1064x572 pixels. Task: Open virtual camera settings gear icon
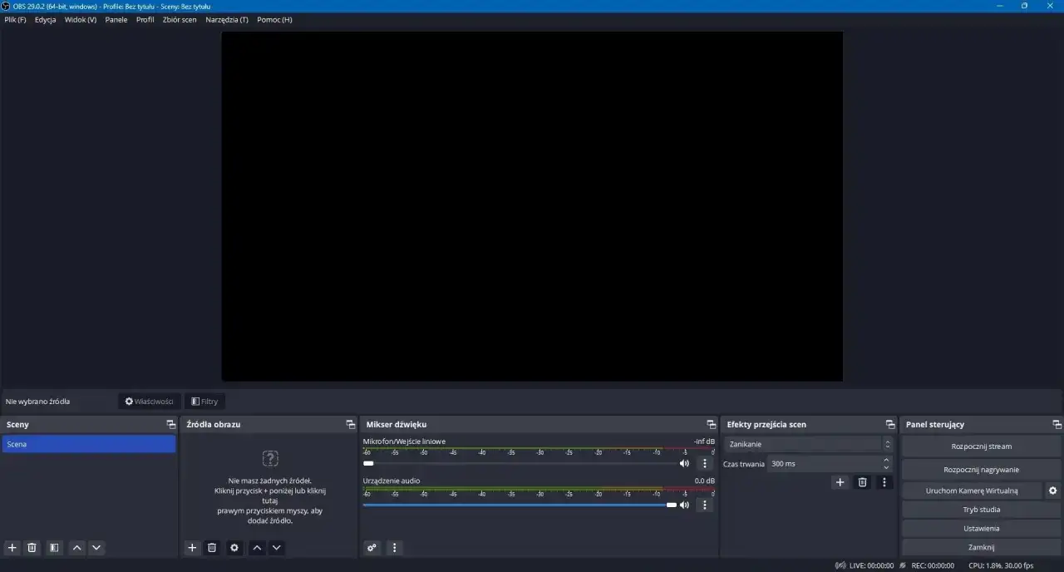click(x=1053, y=491)
